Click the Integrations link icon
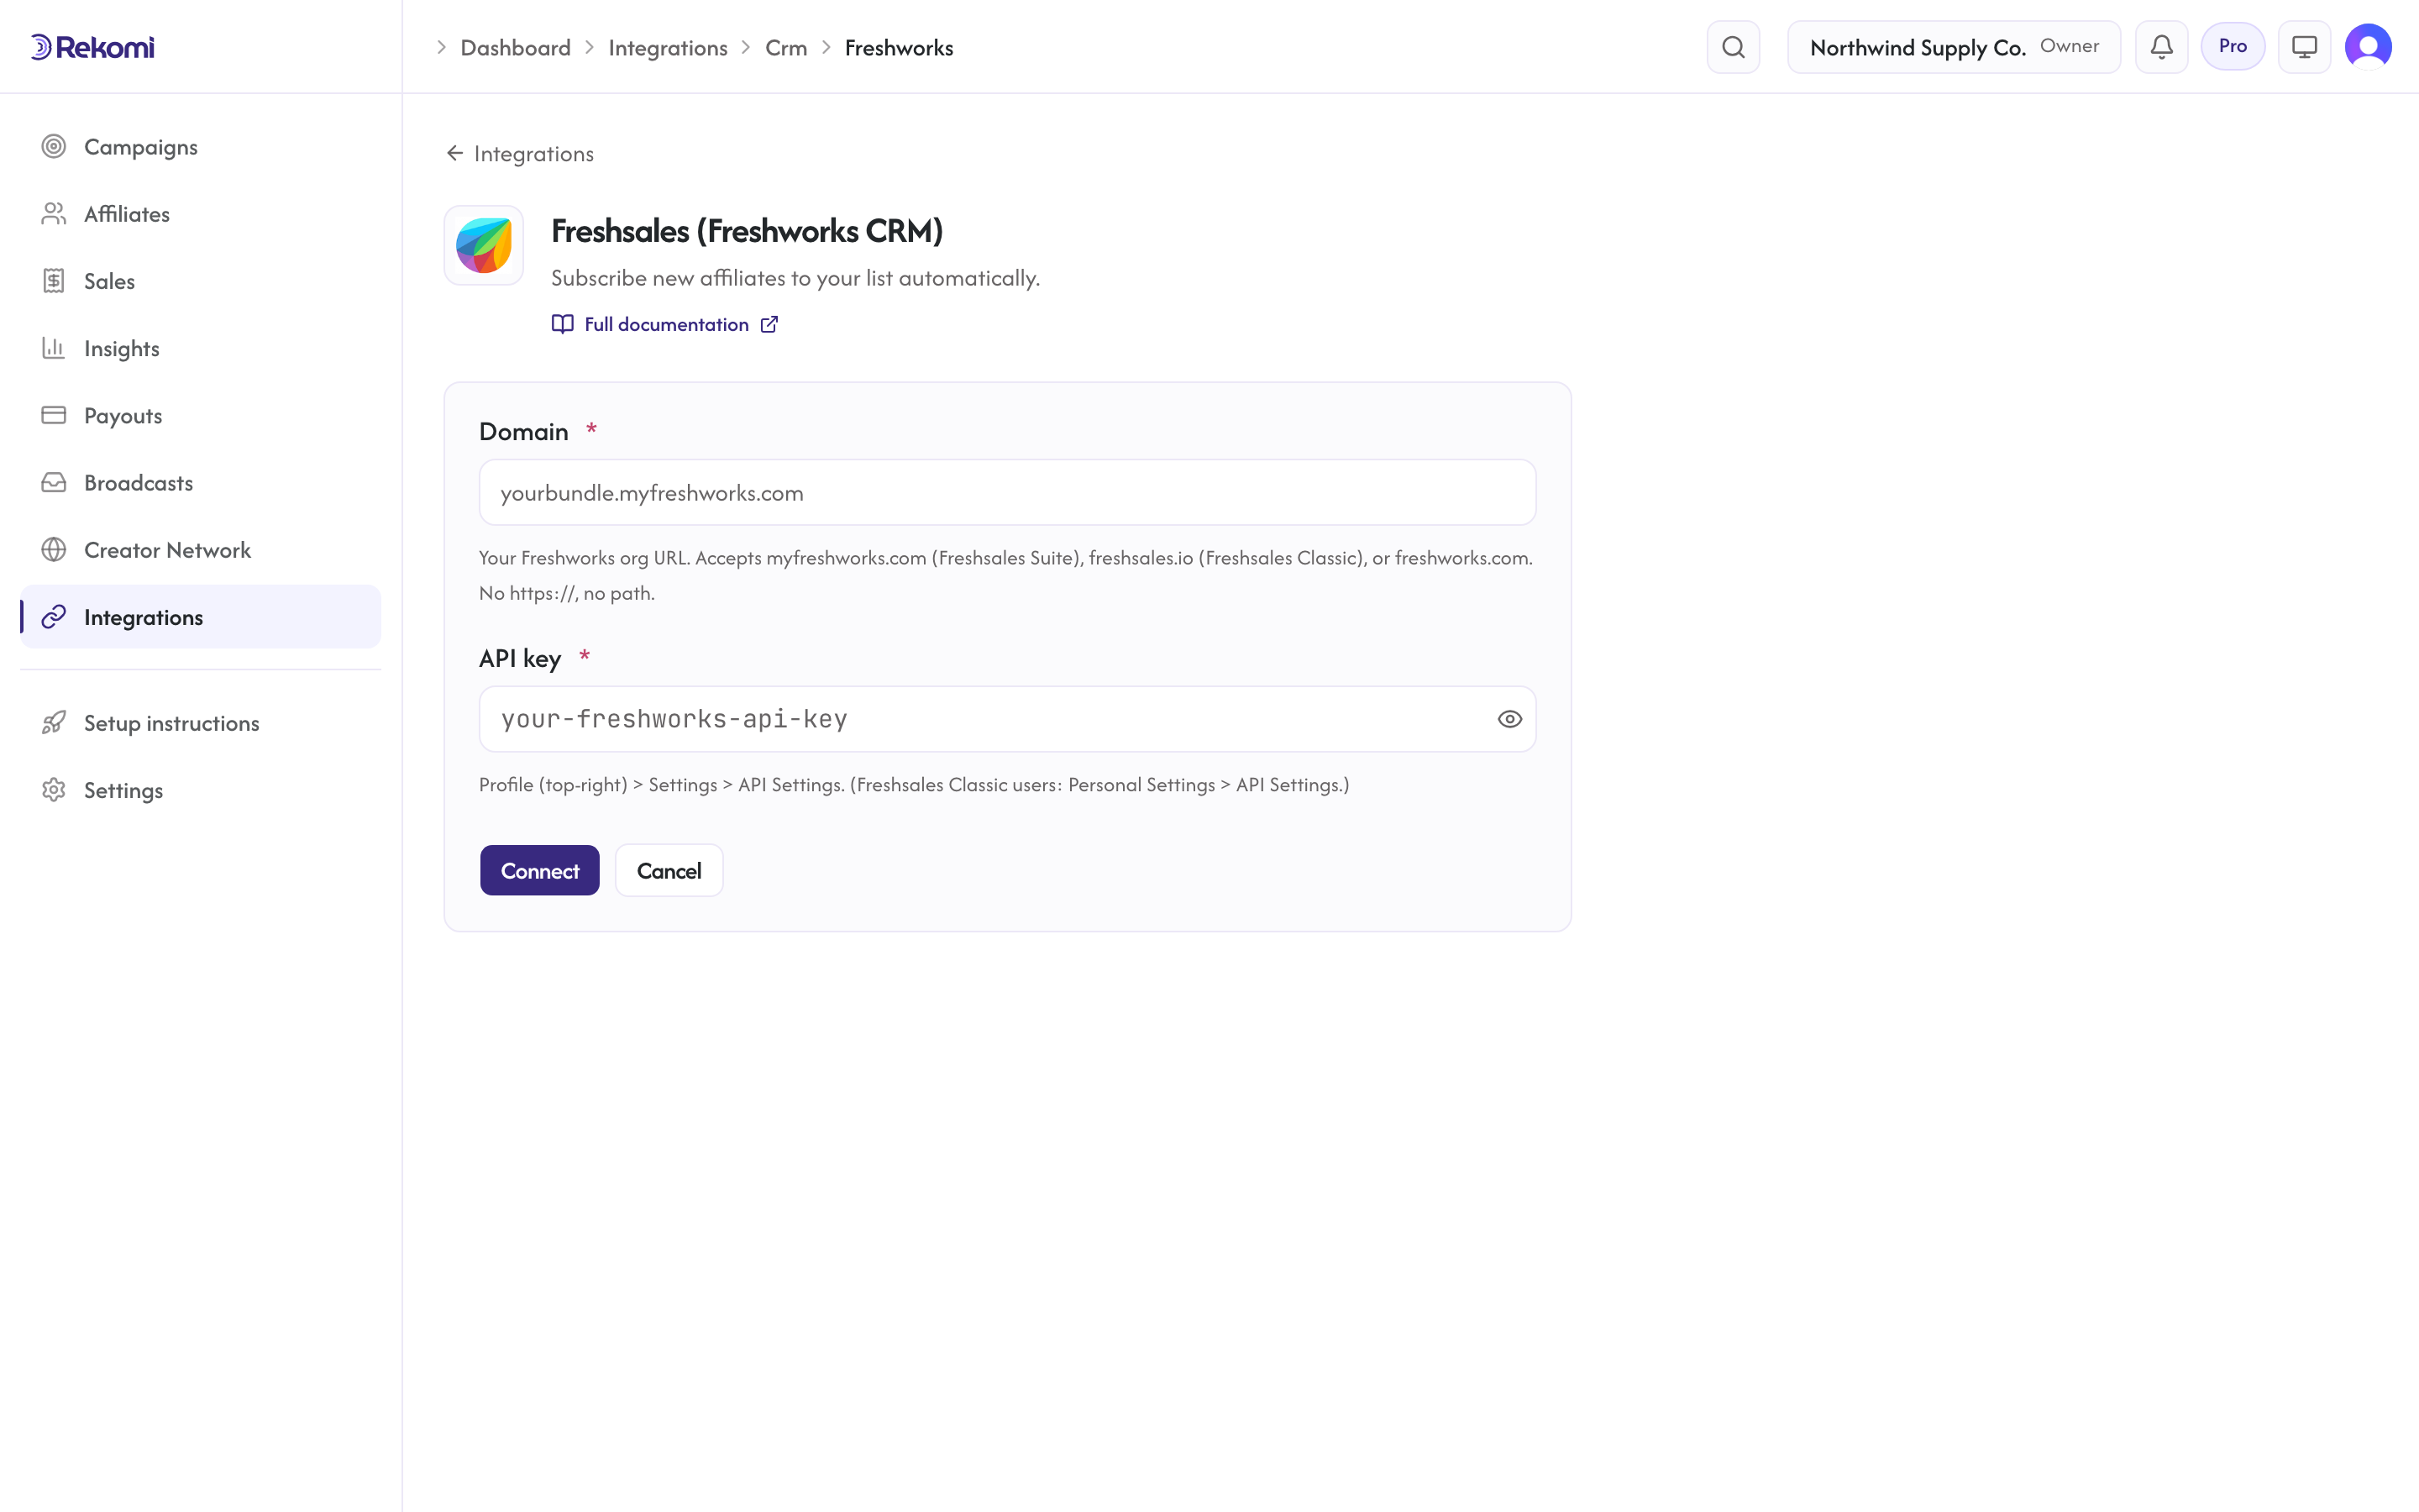Screen dimensions: 2419x1512 (x=54, y=617)
